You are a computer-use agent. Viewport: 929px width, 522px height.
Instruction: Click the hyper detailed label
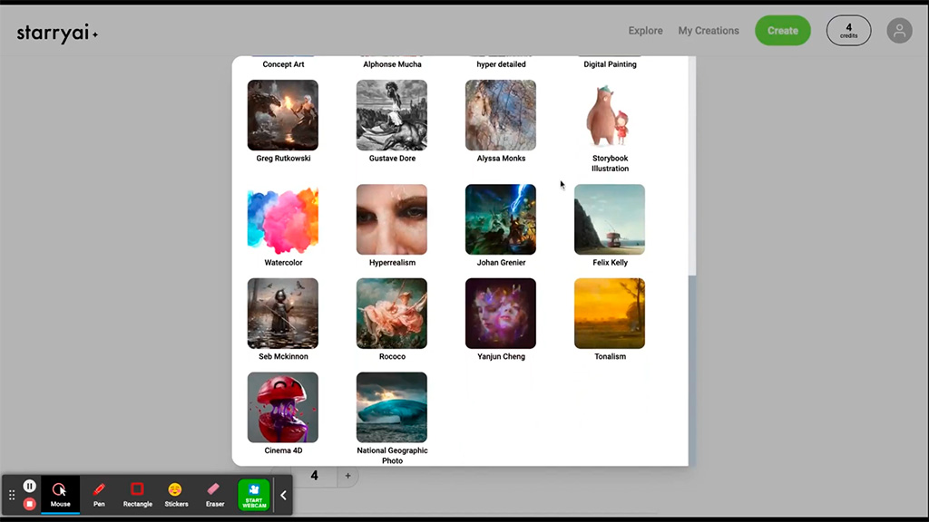[501, 64]
